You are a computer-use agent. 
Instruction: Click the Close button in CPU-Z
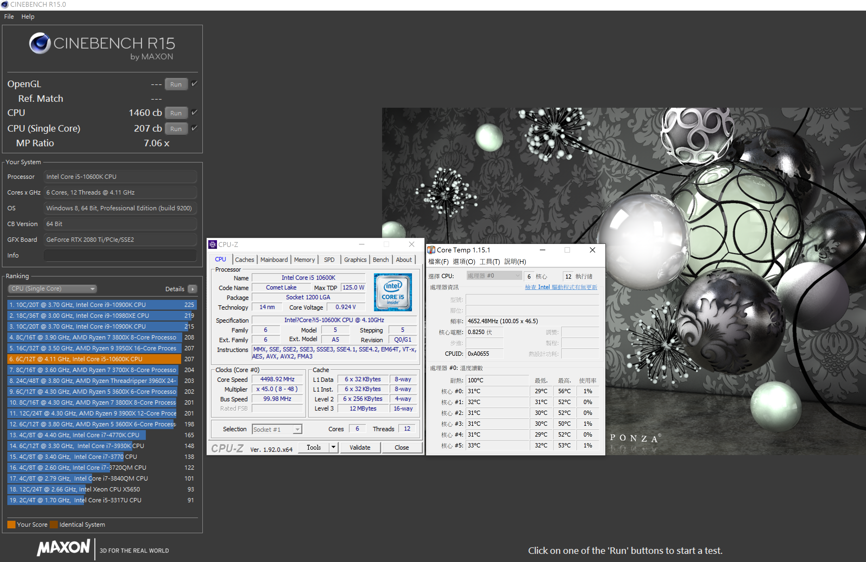402,447
